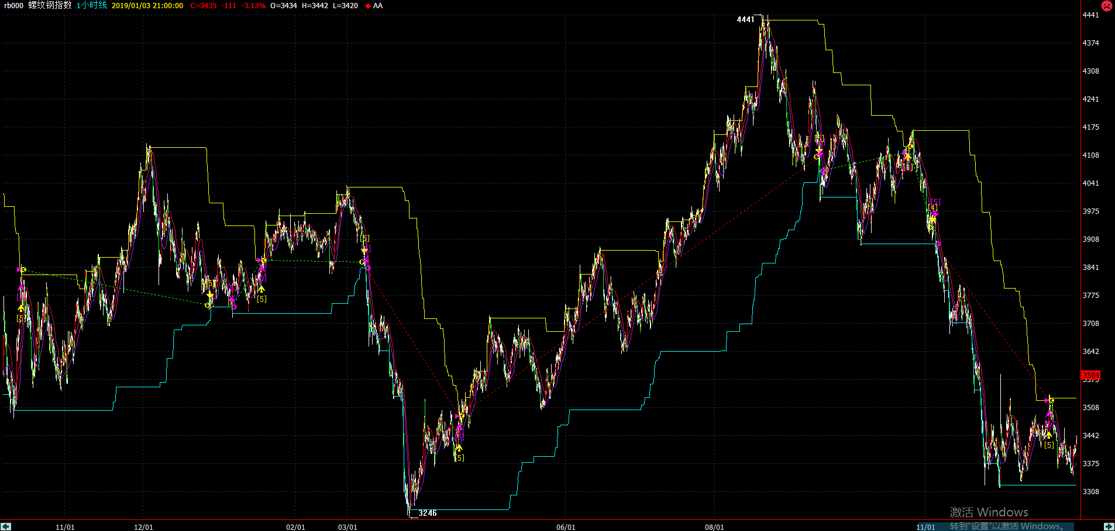Click the C=3435 closing price value
The image size is (1115, 531).
[204, 6]
